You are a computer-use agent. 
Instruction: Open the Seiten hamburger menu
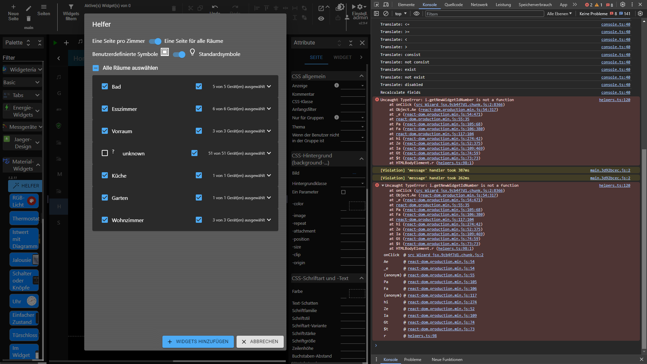pos(44,7)
